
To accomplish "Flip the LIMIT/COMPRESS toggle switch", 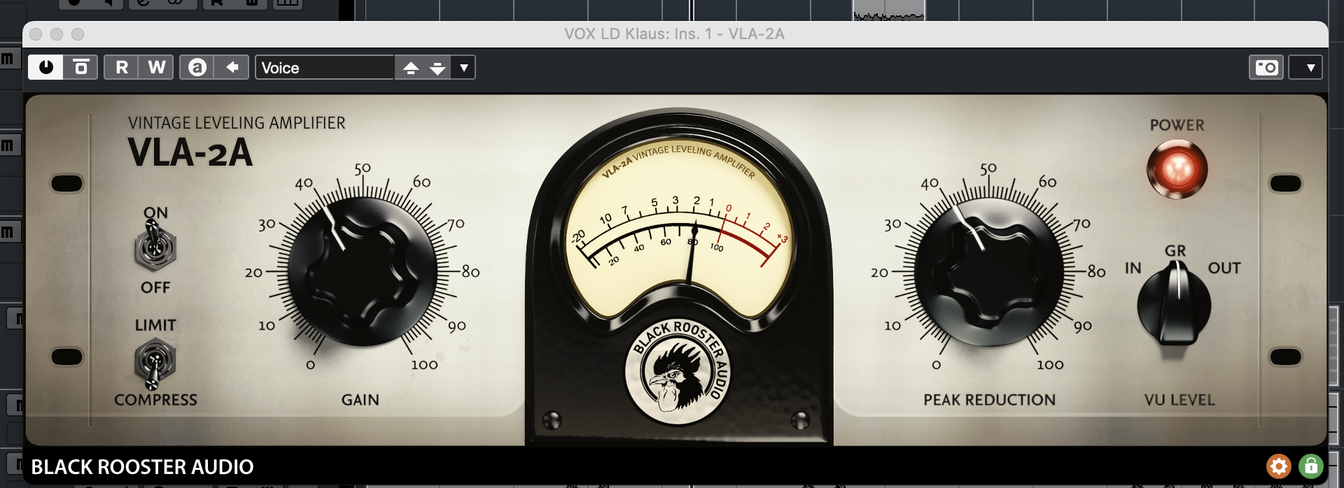I will point(155,362).
